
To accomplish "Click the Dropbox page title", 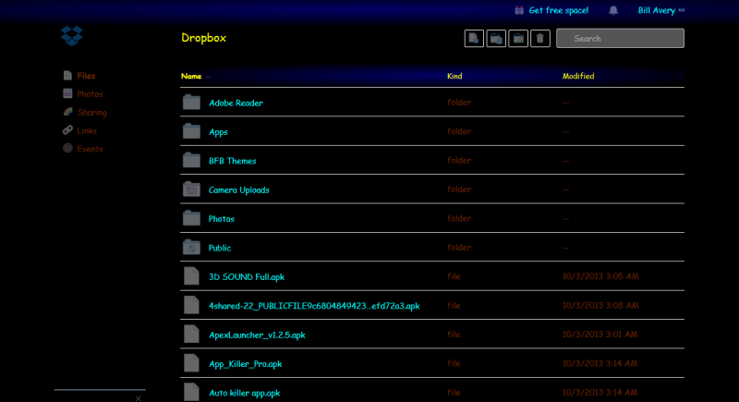I will tap(203, 38).
